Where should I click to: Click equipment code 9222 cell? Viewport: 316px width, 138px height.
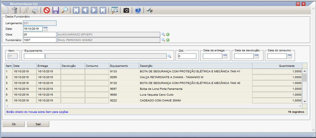124,100
